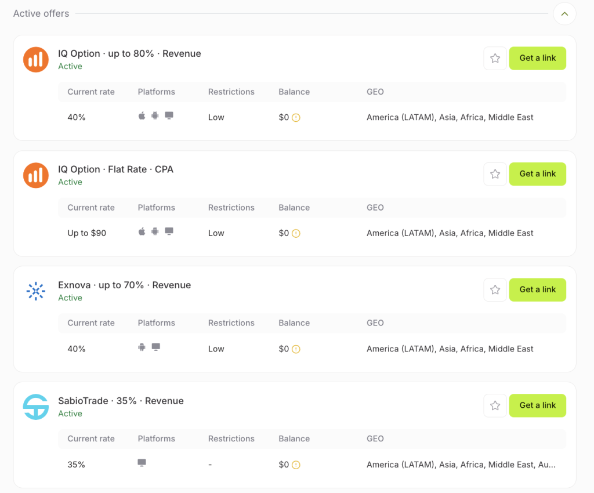Click the Active status under Exnova title
This screenshot has height=493, width=594.
(x=70, y=298)
